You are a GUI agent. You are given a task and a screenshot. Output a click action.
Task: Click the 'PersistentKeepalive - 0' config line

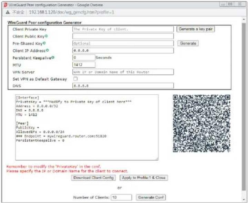pos(40,140)
